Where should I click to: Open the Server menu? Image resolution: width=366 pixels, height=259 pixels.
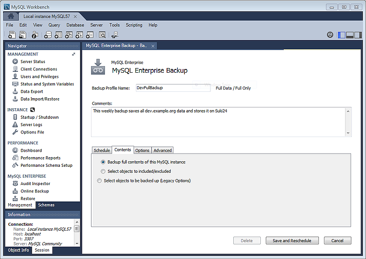pyautogui.click(x=97, y=25)
